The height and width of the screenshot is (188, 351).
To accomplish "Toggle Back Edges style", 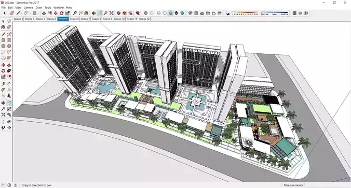I will (152, 13).
